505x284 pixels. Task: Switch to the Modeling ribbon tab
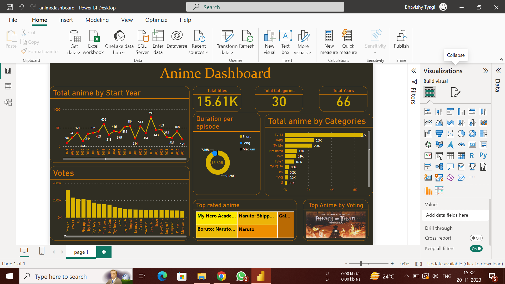97,20
